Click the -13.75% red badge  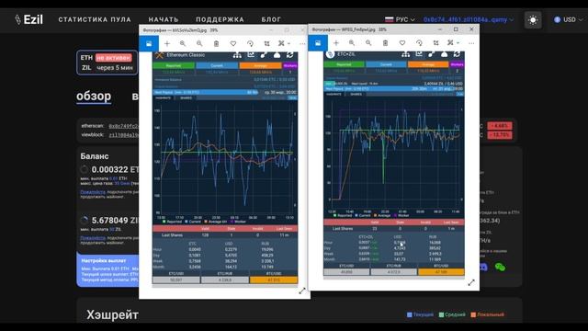point(500,135)
